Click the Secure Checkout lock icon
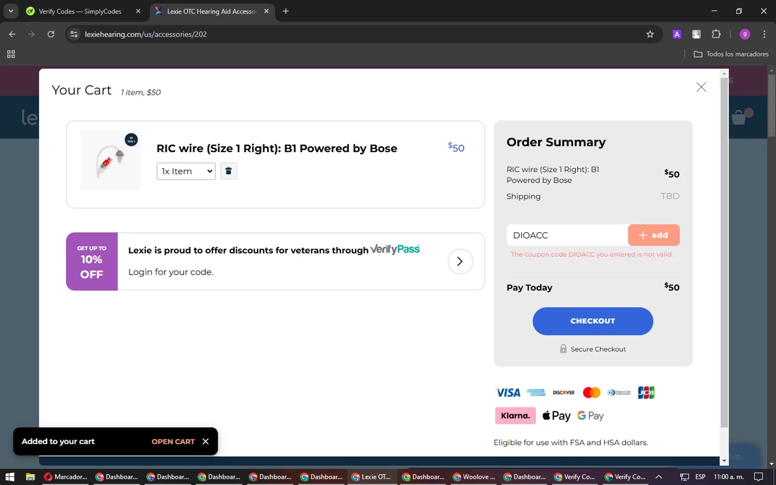This screenshot has height=485, width=776. pyautogui.click(x=563, y=349)
